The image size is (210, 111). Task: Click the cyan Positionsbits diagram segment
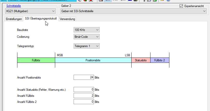coord(93,60)
